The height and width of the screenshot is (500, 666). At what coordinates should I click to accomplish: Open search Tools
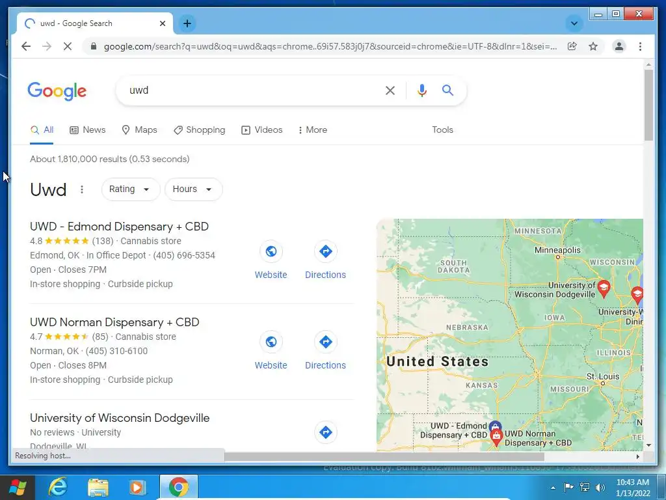tap(442, 130)
